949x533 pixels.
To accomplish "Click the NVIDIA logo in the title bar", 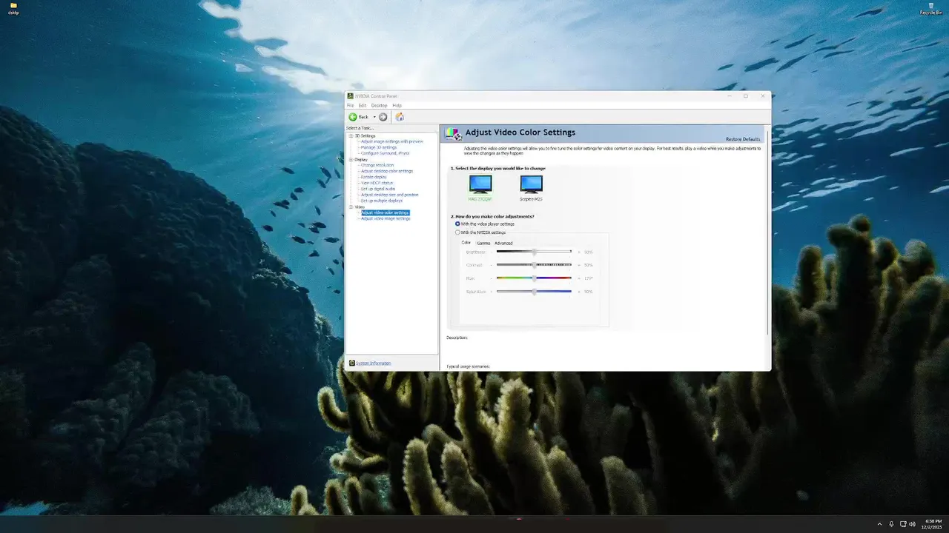I will 351,95.
